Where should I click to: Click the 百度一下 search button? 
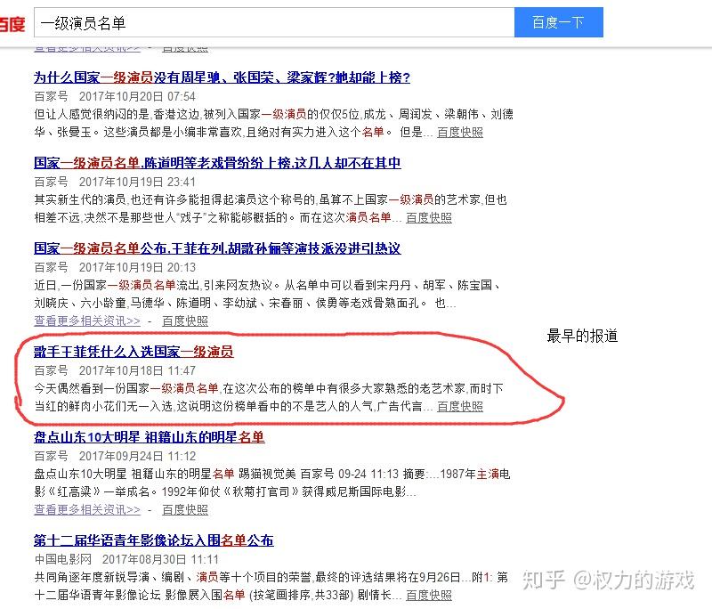click(x=559, y=22)
